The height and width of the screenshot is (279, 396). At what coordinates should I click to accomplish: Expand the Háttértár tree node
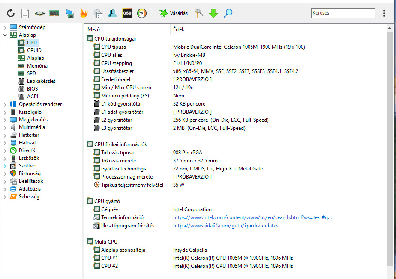(5, 135)
